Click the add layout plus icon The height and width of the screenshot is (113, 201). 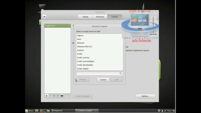pos(47,96)
